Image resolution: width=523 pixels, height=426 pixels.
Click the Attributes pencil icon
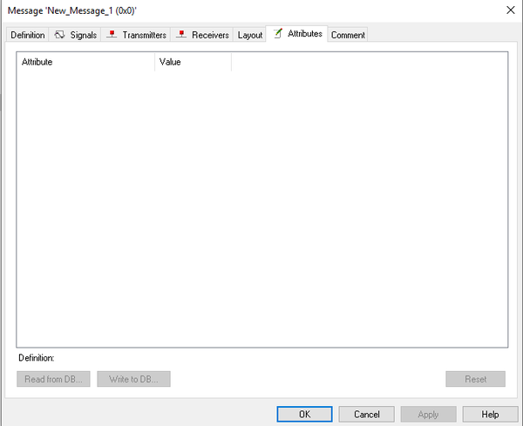(278, 33)
